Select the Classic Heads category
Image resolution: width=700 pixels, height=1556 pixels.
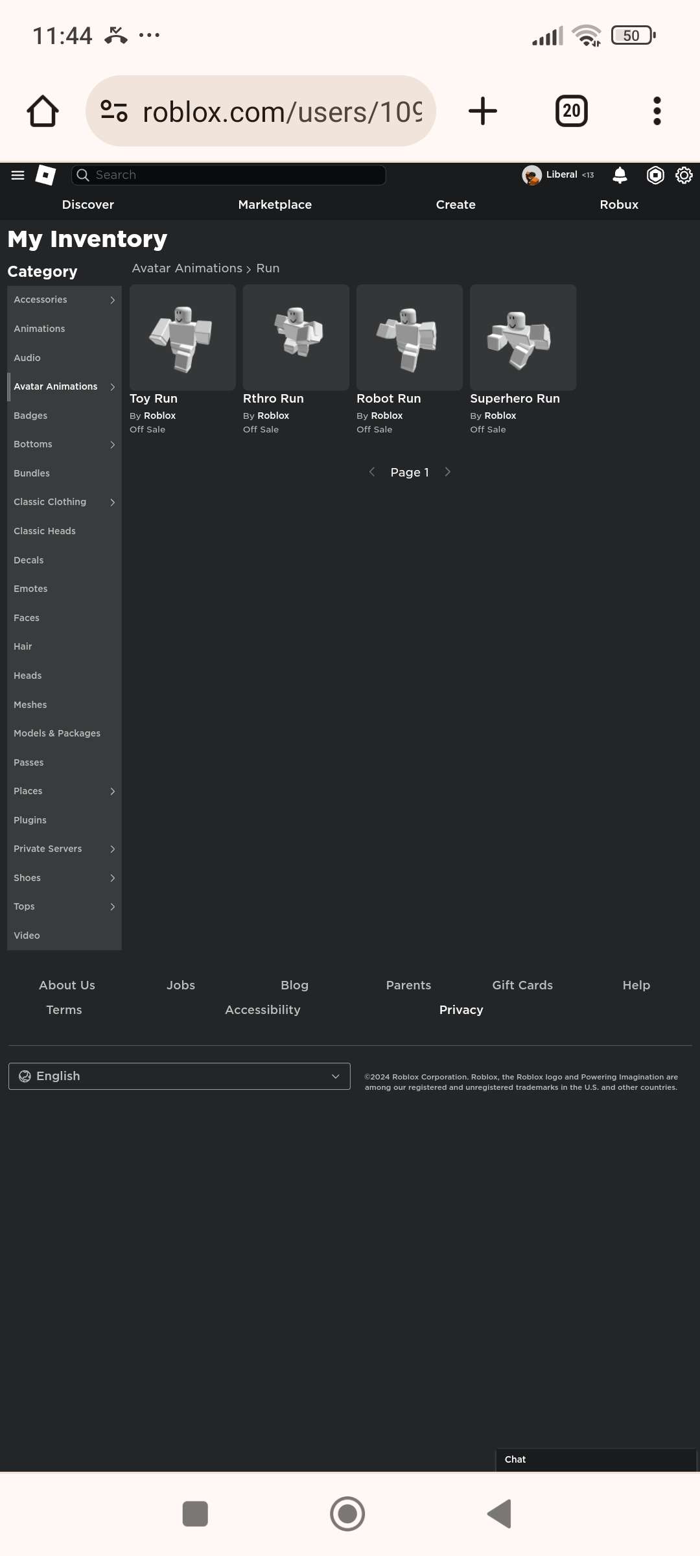click(x=64, y=531)
